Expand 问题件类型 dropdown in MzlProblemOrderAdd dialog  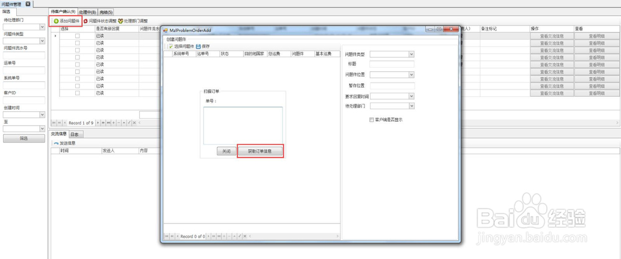(x=412, y=54)
